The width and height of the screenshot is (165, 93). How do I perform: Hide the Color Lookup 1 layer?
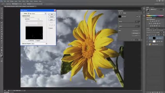point(147,38)
